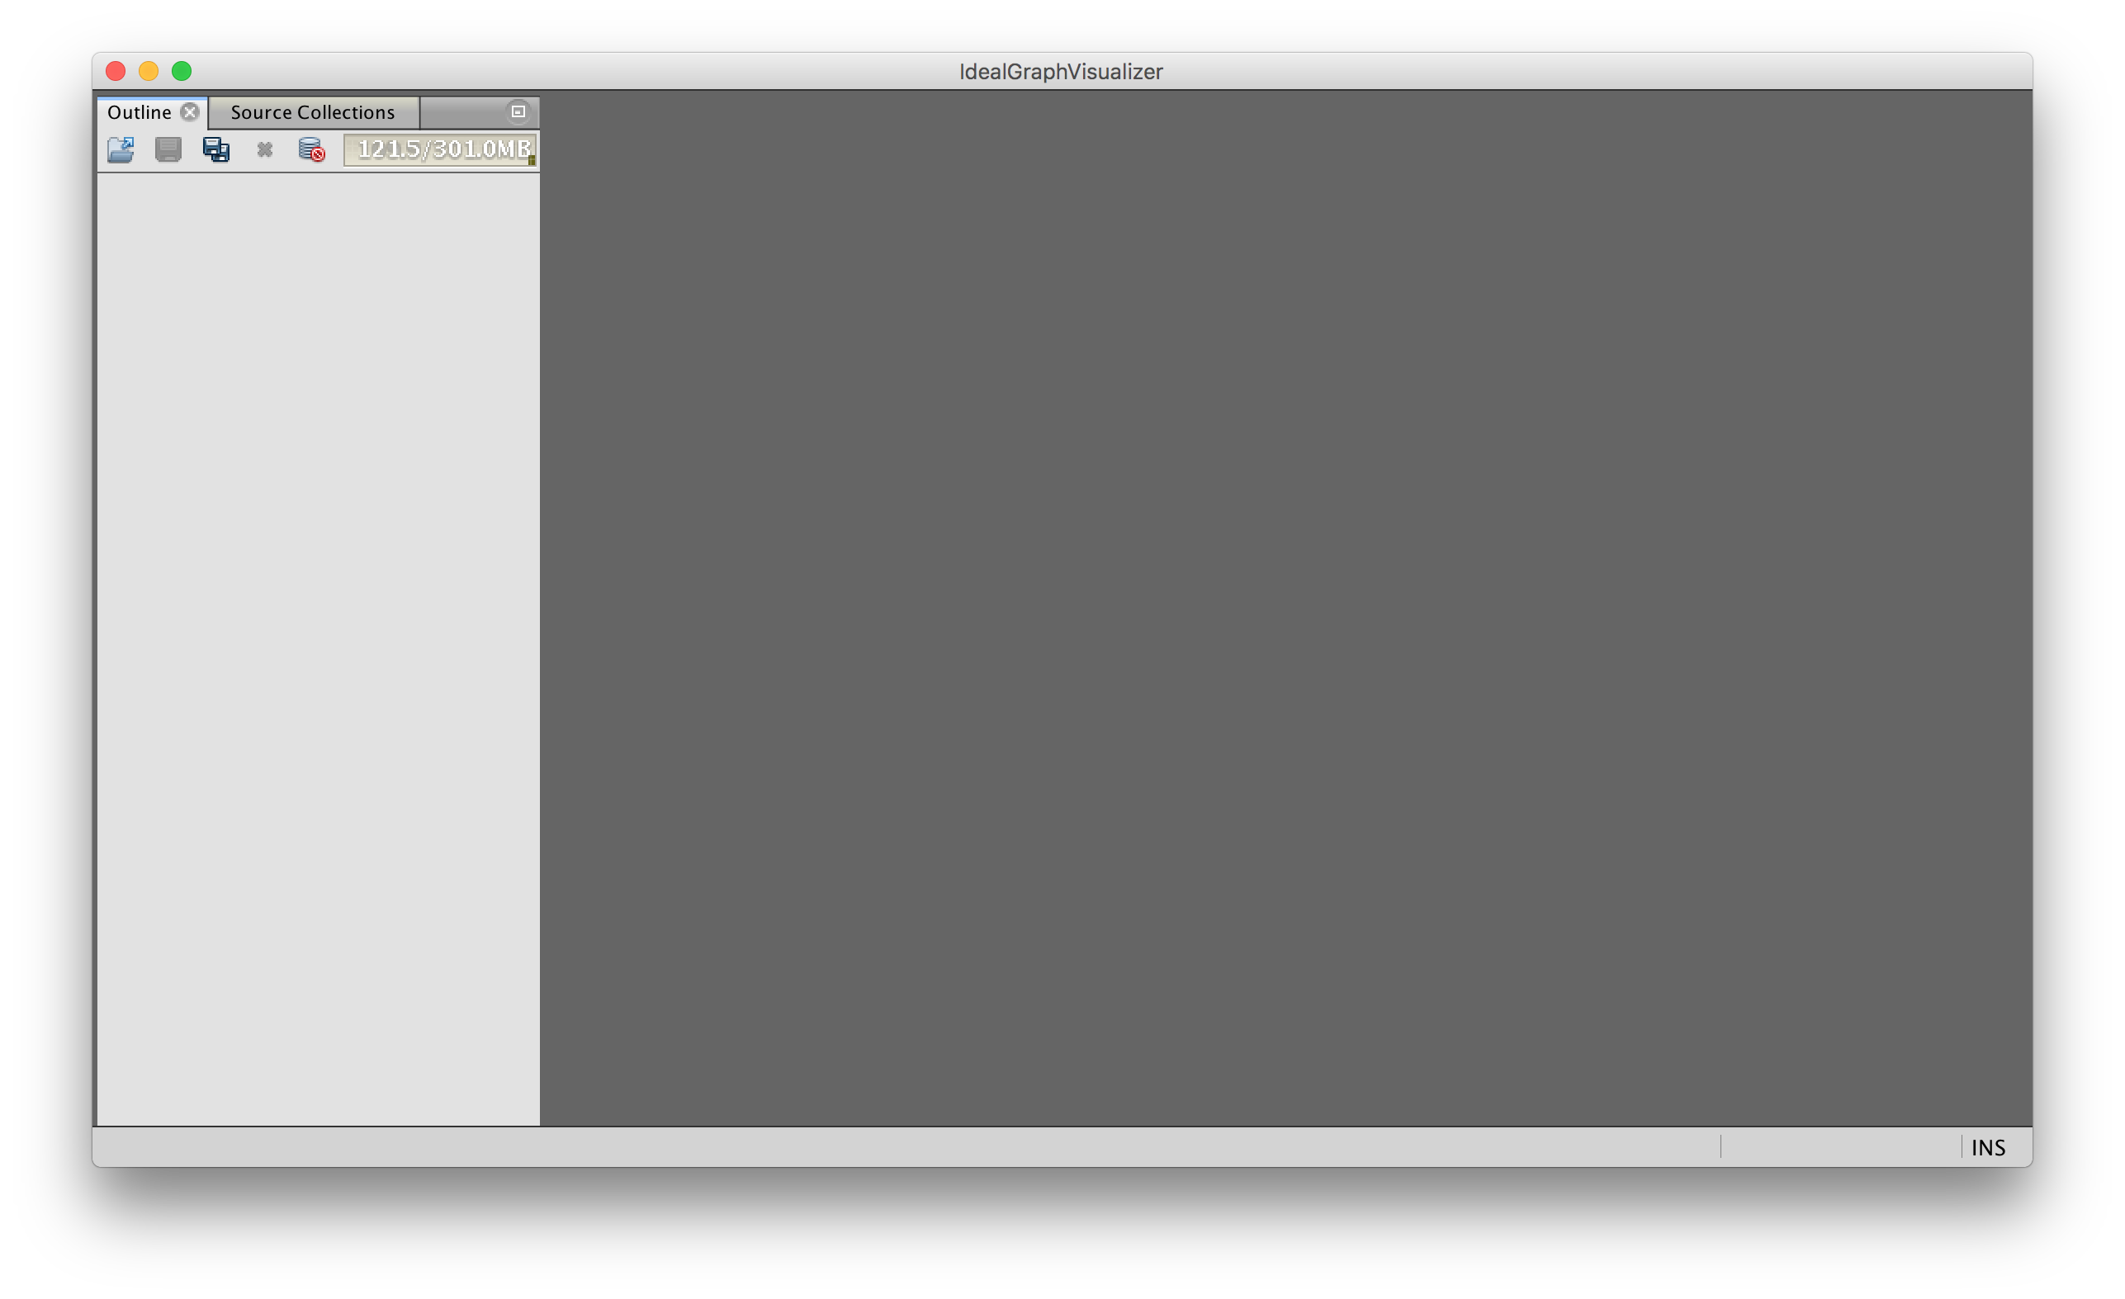The height and width of the screenshot is (1299, 2125).
Task: Click the save/export graph icon
Action: point(217,149)
